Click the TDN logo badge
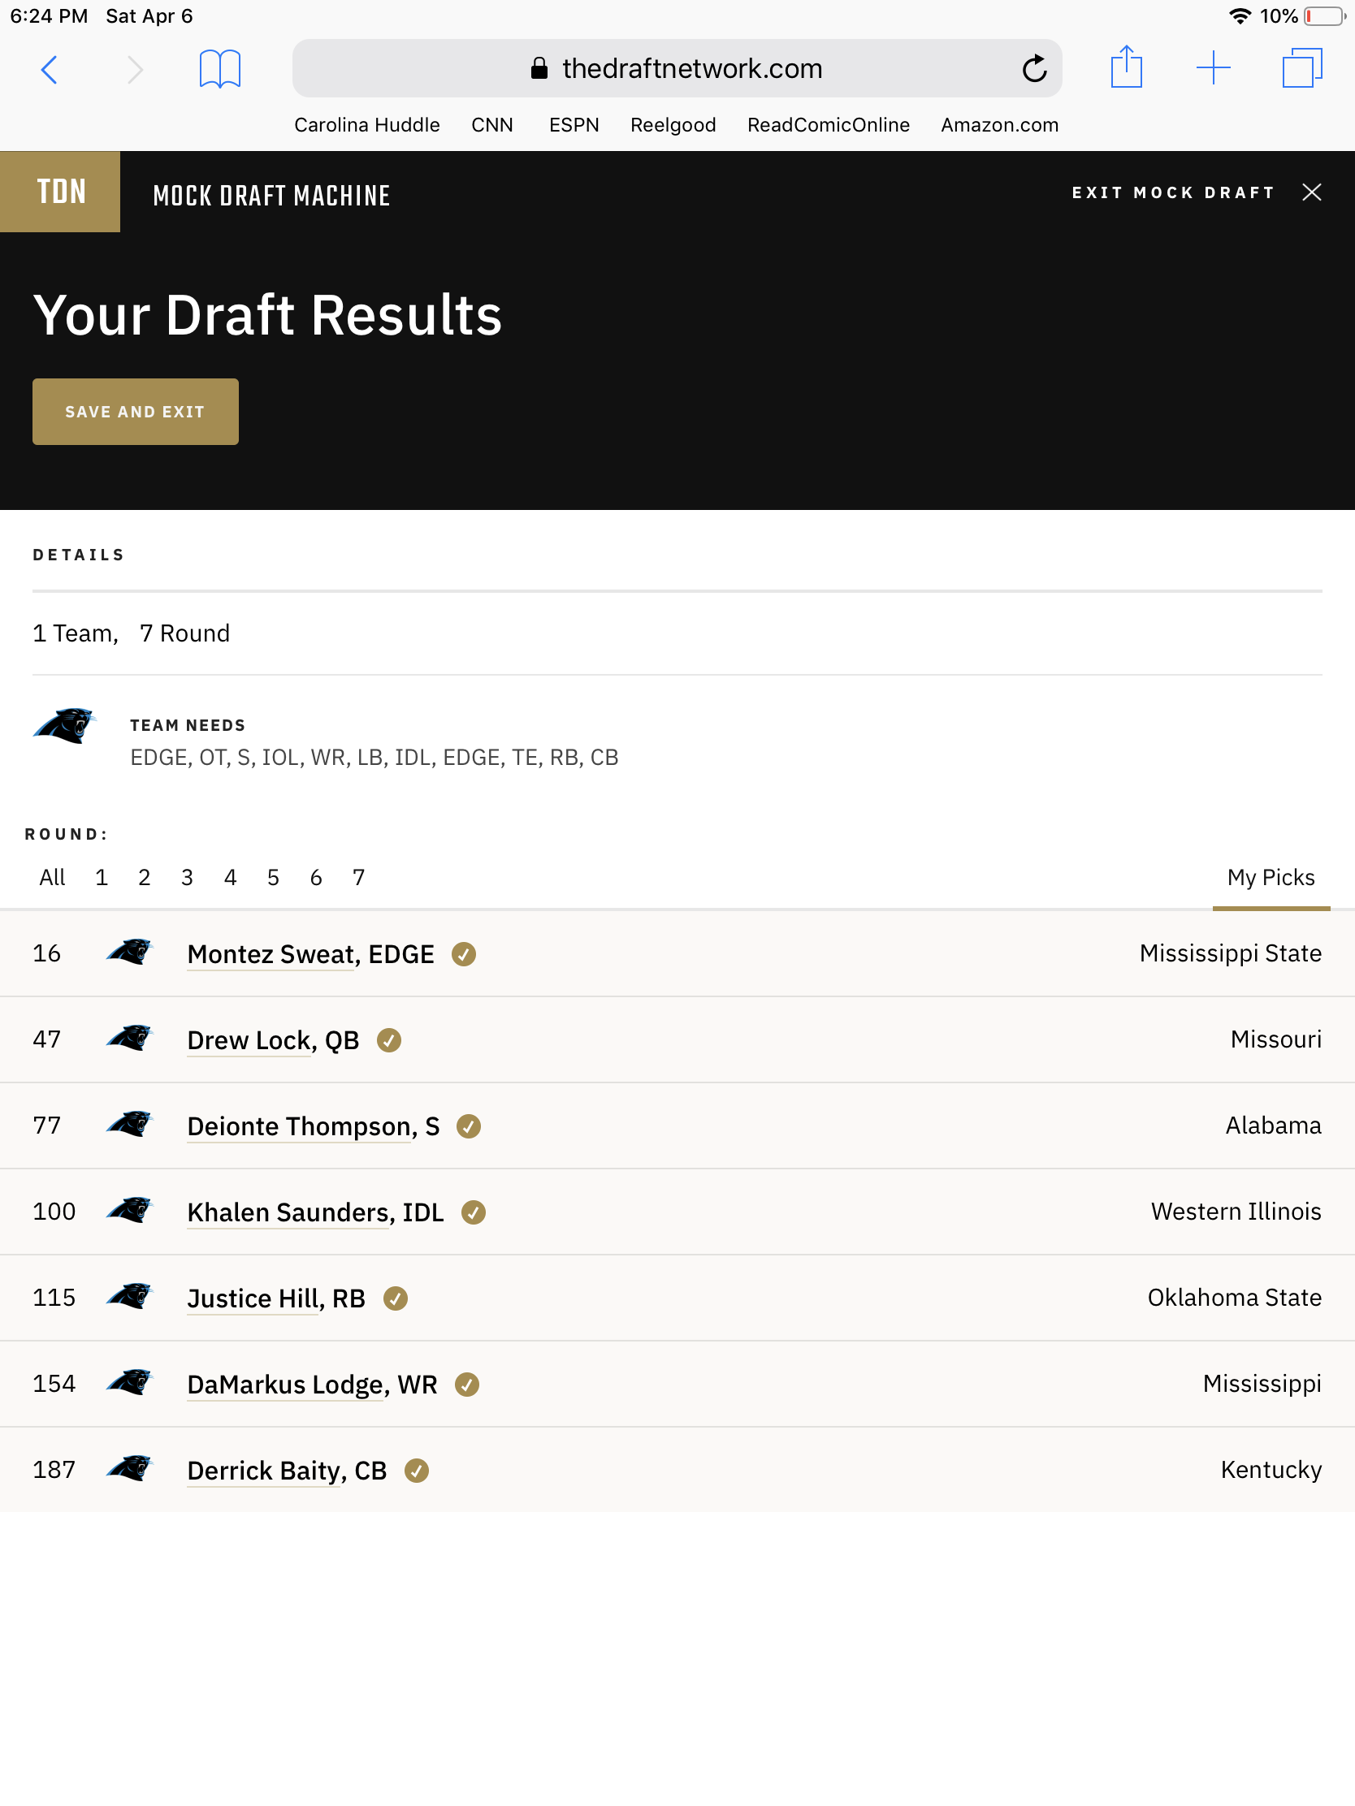This screenshot has height=1806, width=1355. (x=60, y=192)
